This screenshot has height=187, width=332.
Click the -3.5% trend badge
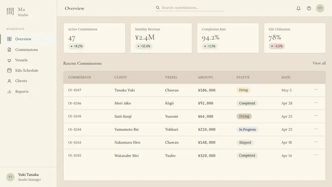(277, 46)
